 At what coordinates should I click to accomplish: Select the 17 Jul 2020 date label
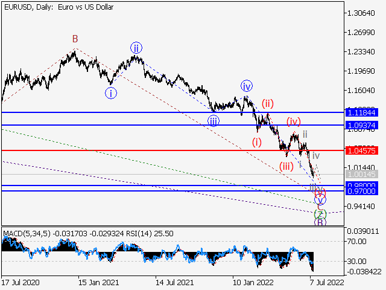[20, 282]
